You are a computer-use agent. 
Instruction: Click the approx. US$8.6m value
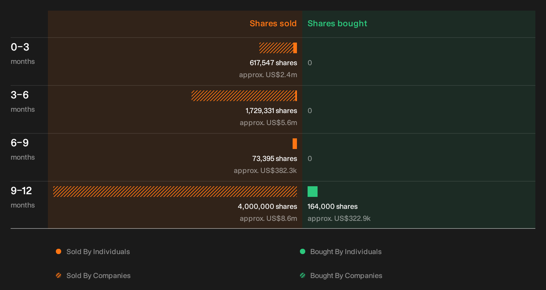point(268,218)
